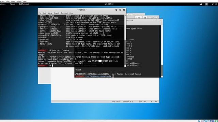Toggle the INS insert mode indicator

156,101
